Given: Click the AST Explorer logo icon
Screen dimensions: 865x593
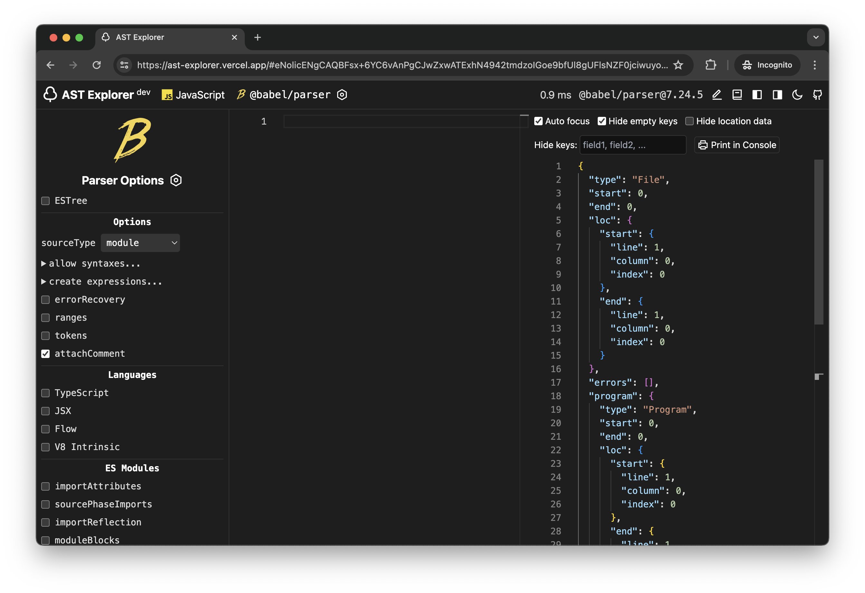Looking at the screenshot, I should click(50, 95).
